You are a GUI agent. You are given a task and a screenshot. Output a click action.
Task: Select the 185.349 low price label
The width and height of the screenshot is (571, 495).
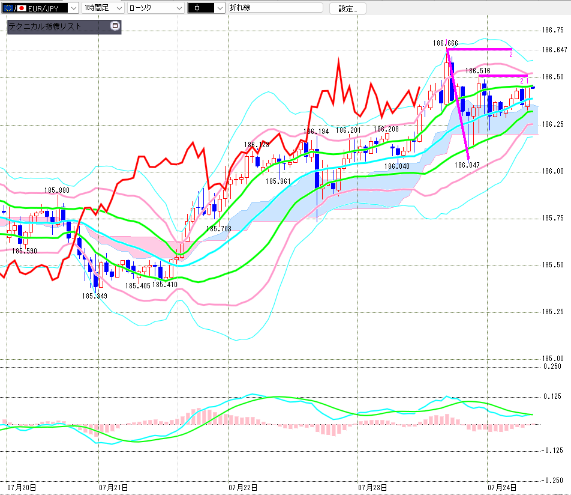click(x=95, y=296)
